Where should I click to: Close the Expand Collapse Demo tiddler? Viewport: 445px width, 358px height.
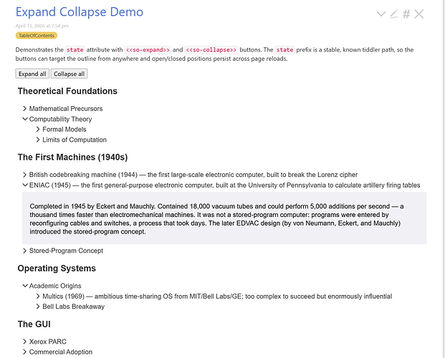419,14
